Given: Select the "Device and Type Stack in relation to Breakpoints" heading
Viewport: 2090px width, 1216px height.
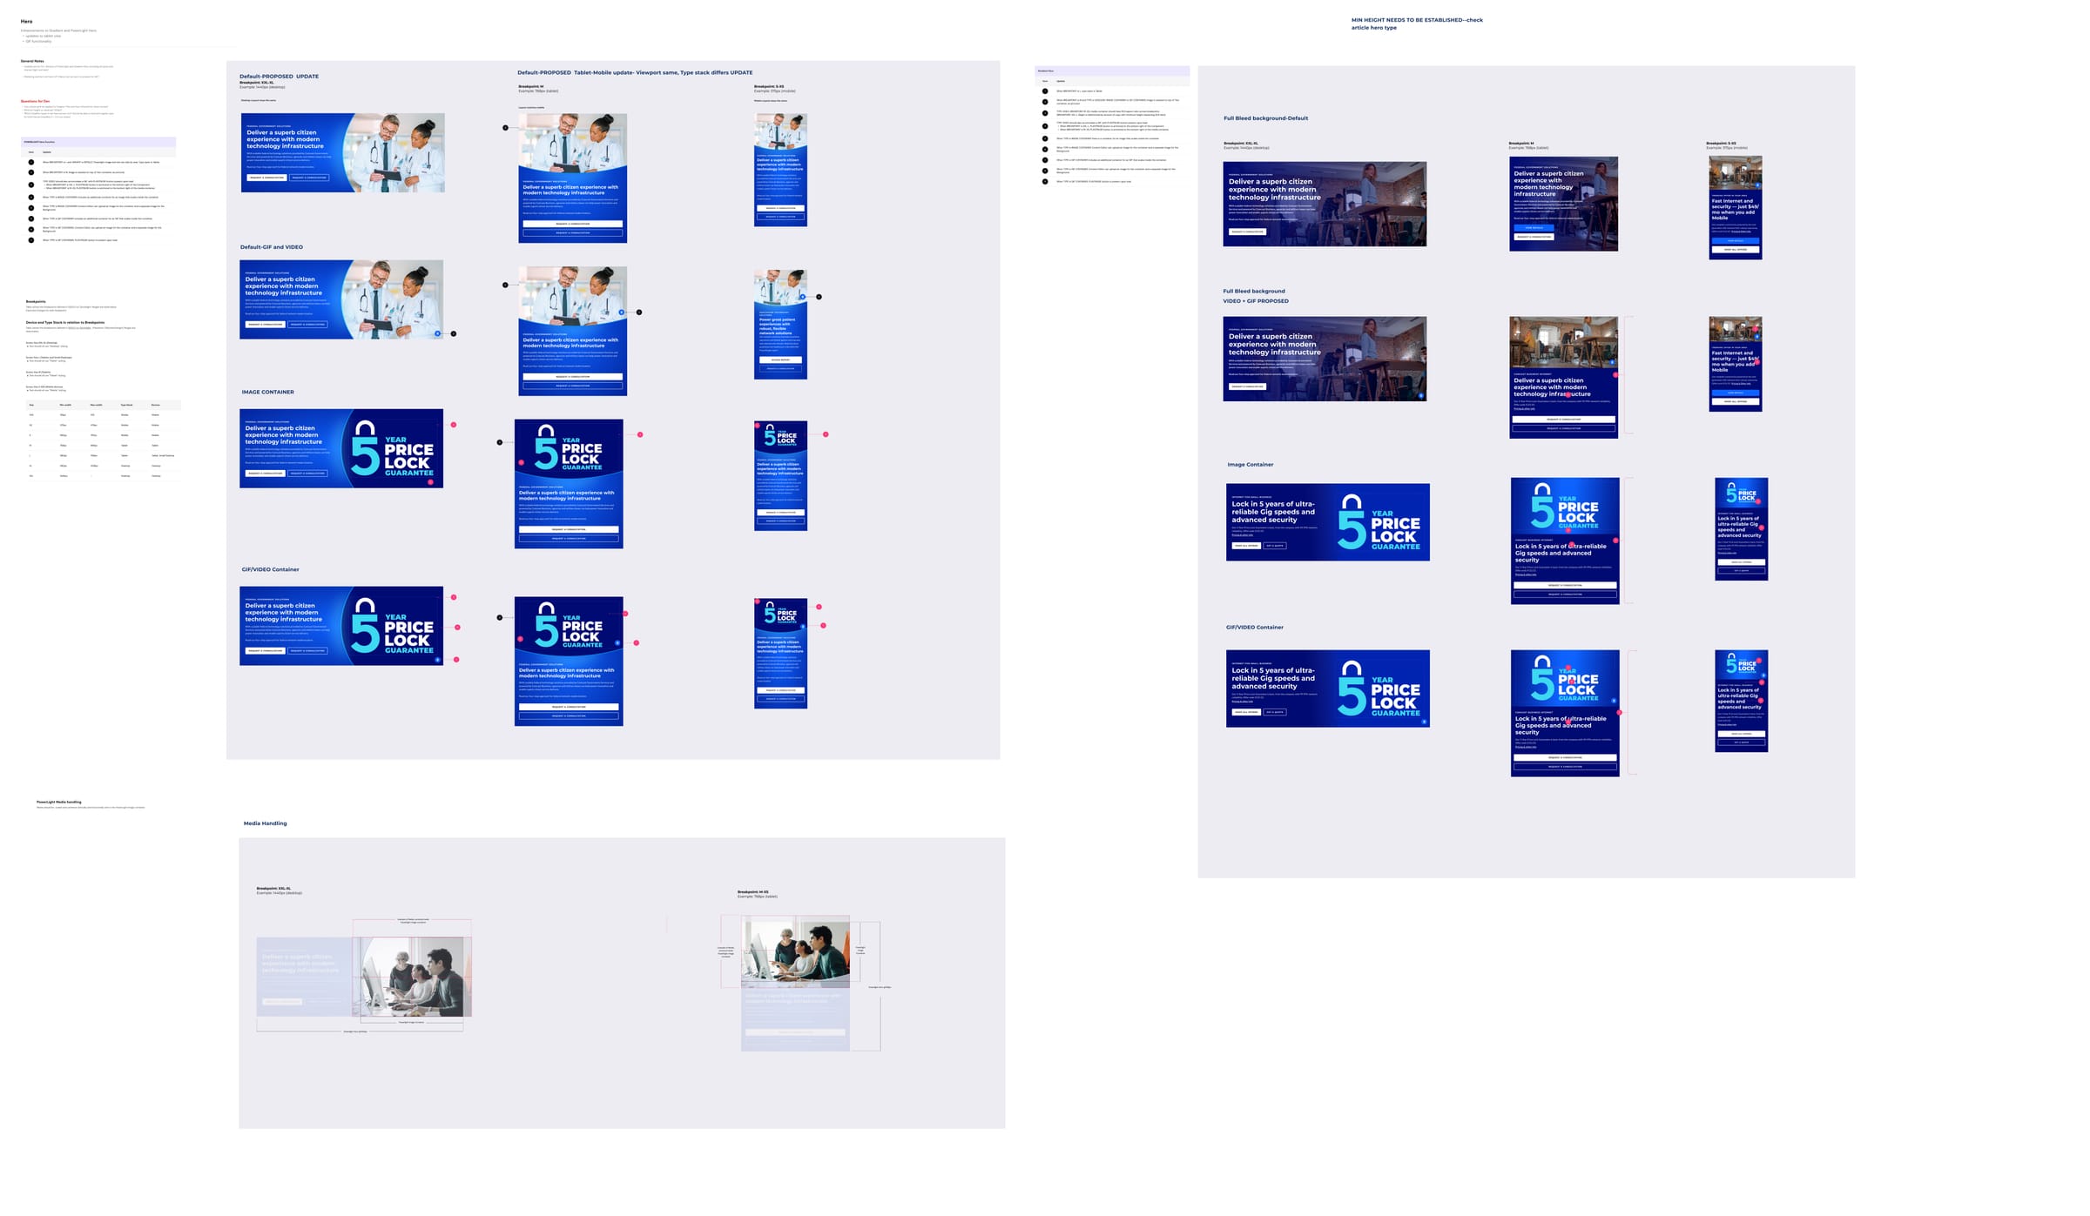Looking at the screenshot, I should [x=65, y=322].
